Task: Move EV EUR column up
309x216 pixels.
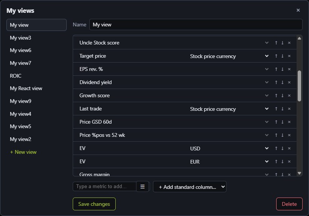Action: click(x=276, y=162)
